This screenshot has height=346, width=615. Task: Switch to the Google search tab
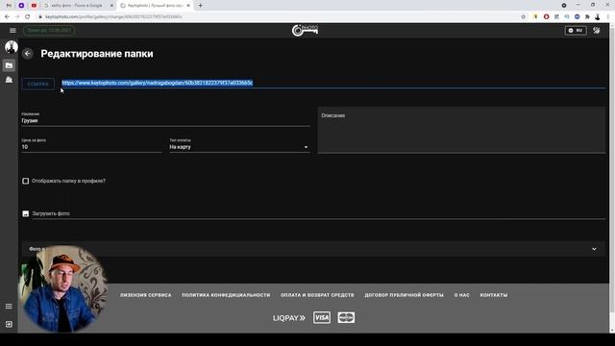click(77, 6)
